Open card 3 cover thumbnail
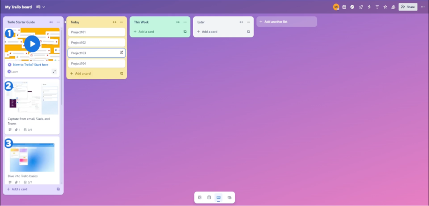 pyautogui.click(x=32, y=155)
